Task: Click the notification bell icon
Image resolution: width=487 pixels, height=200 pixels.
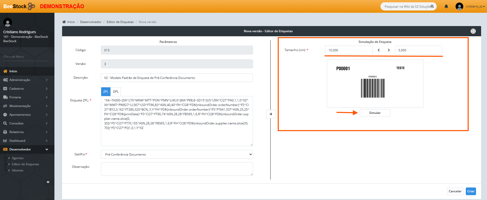Action: (446, 6)
